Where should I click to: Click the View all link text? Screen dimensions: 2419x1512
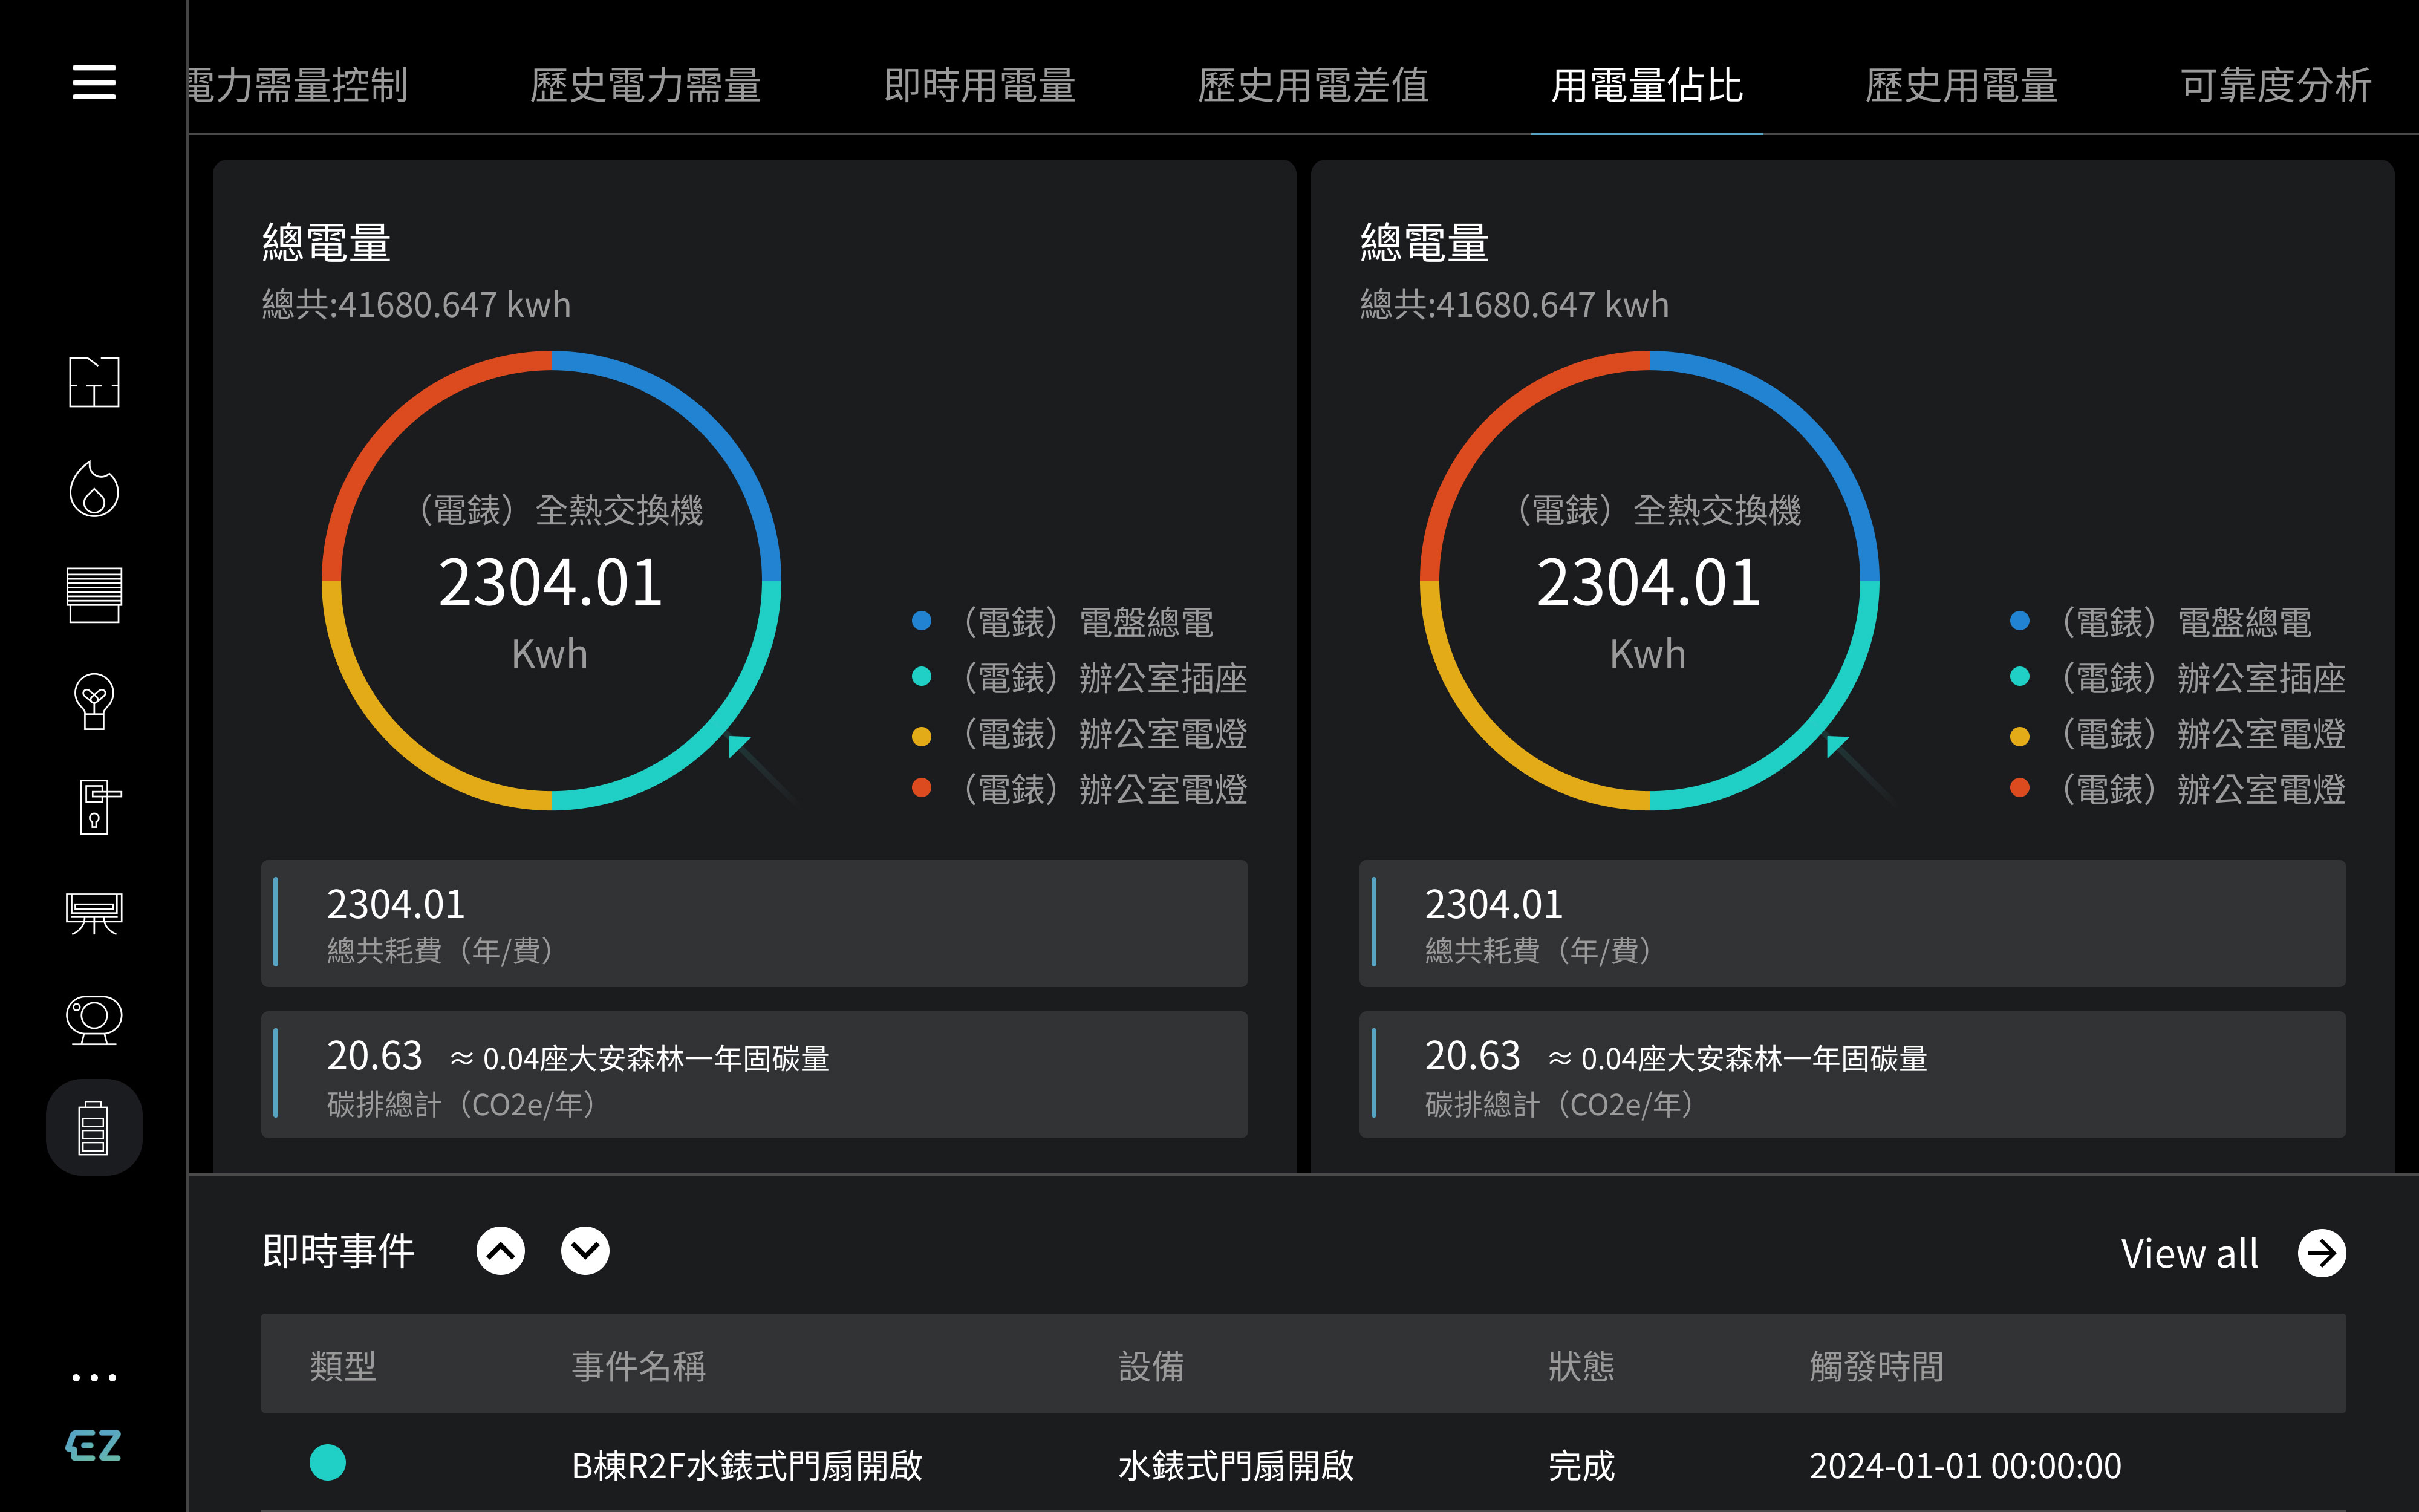coord(2189,1253)
